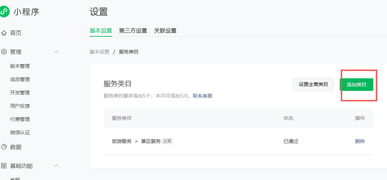Collapse the 管理 section chevron
The width and height of the screenshot is (387, 180).
point(56,52)
